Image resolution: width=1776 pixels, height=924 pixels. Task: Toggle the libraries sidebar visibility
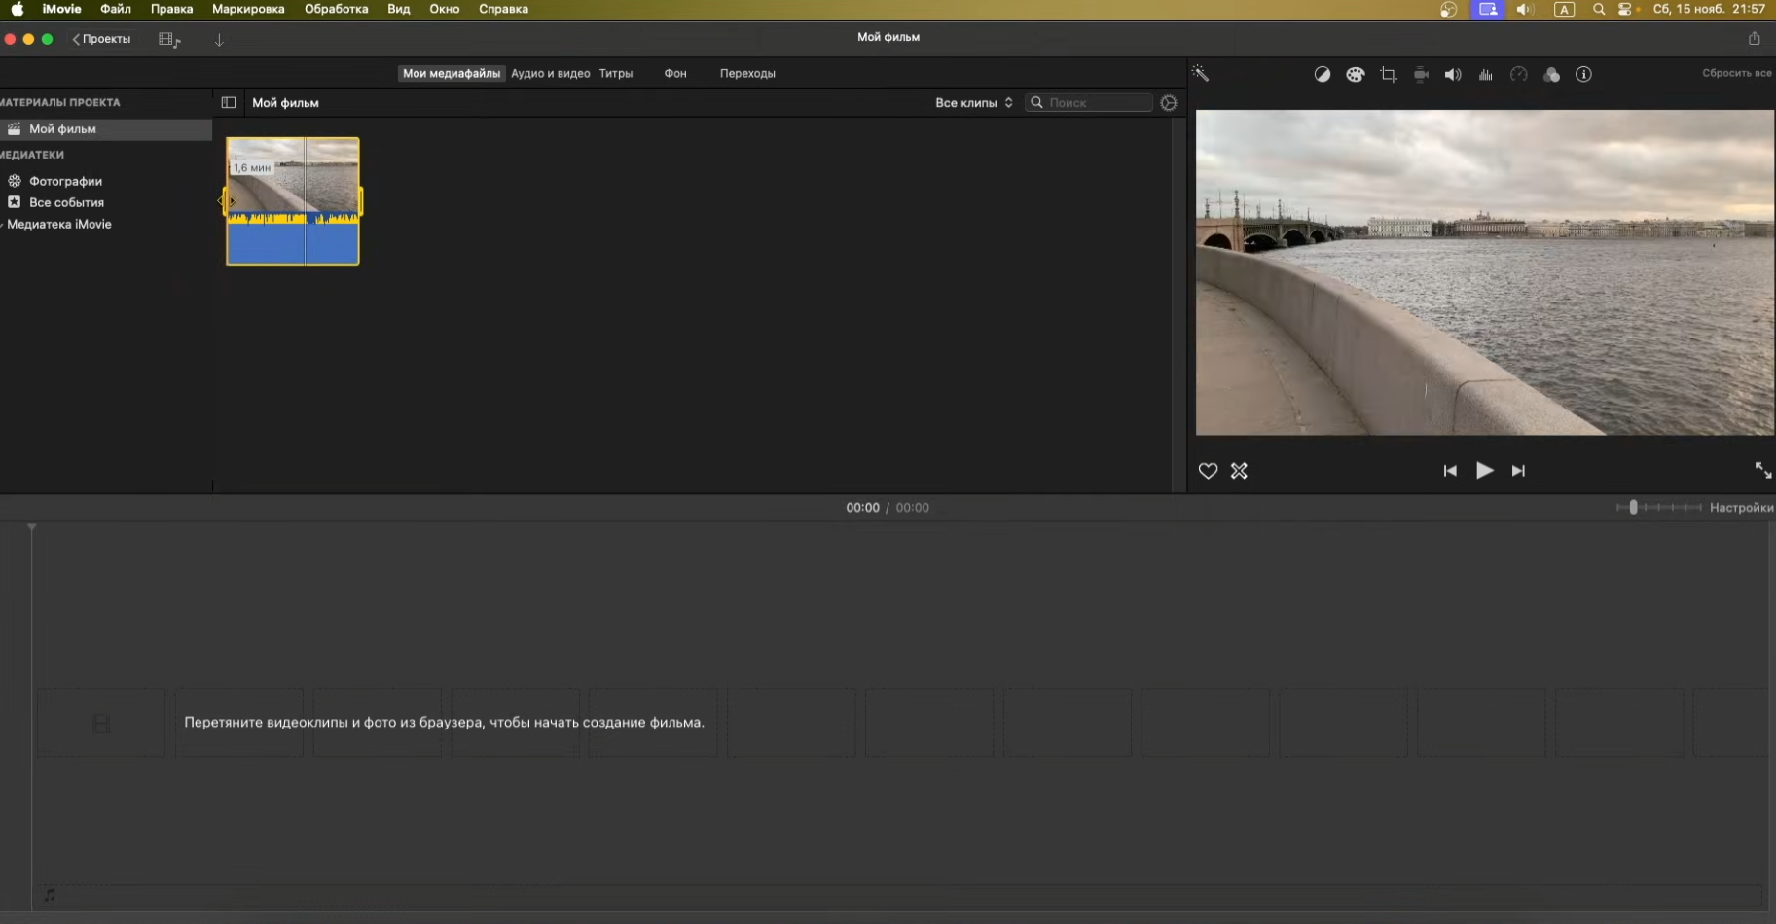[229, 102]
